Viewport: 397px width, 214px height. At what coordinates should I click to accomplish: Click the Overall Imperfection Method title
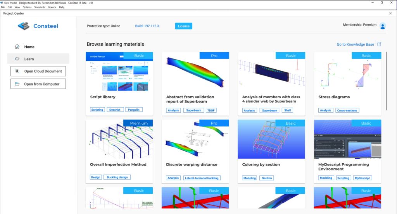118,164
